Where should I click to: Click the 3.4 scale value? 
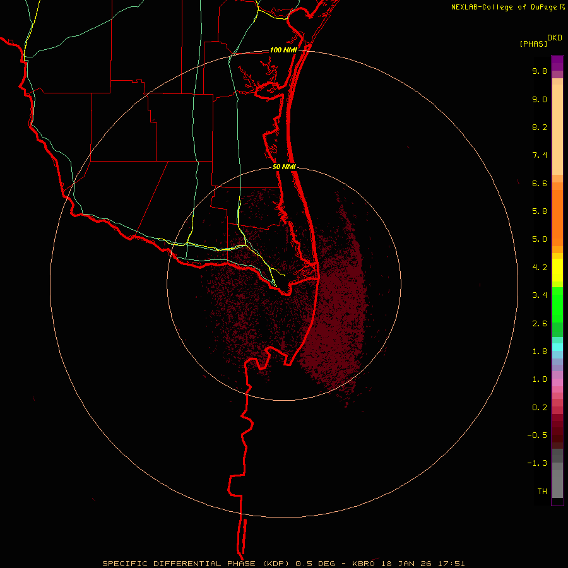click(540, 295)
